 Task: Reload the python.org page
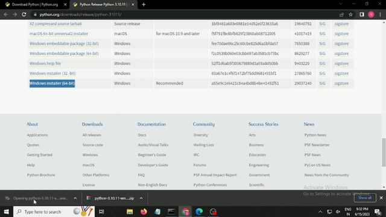24,14
